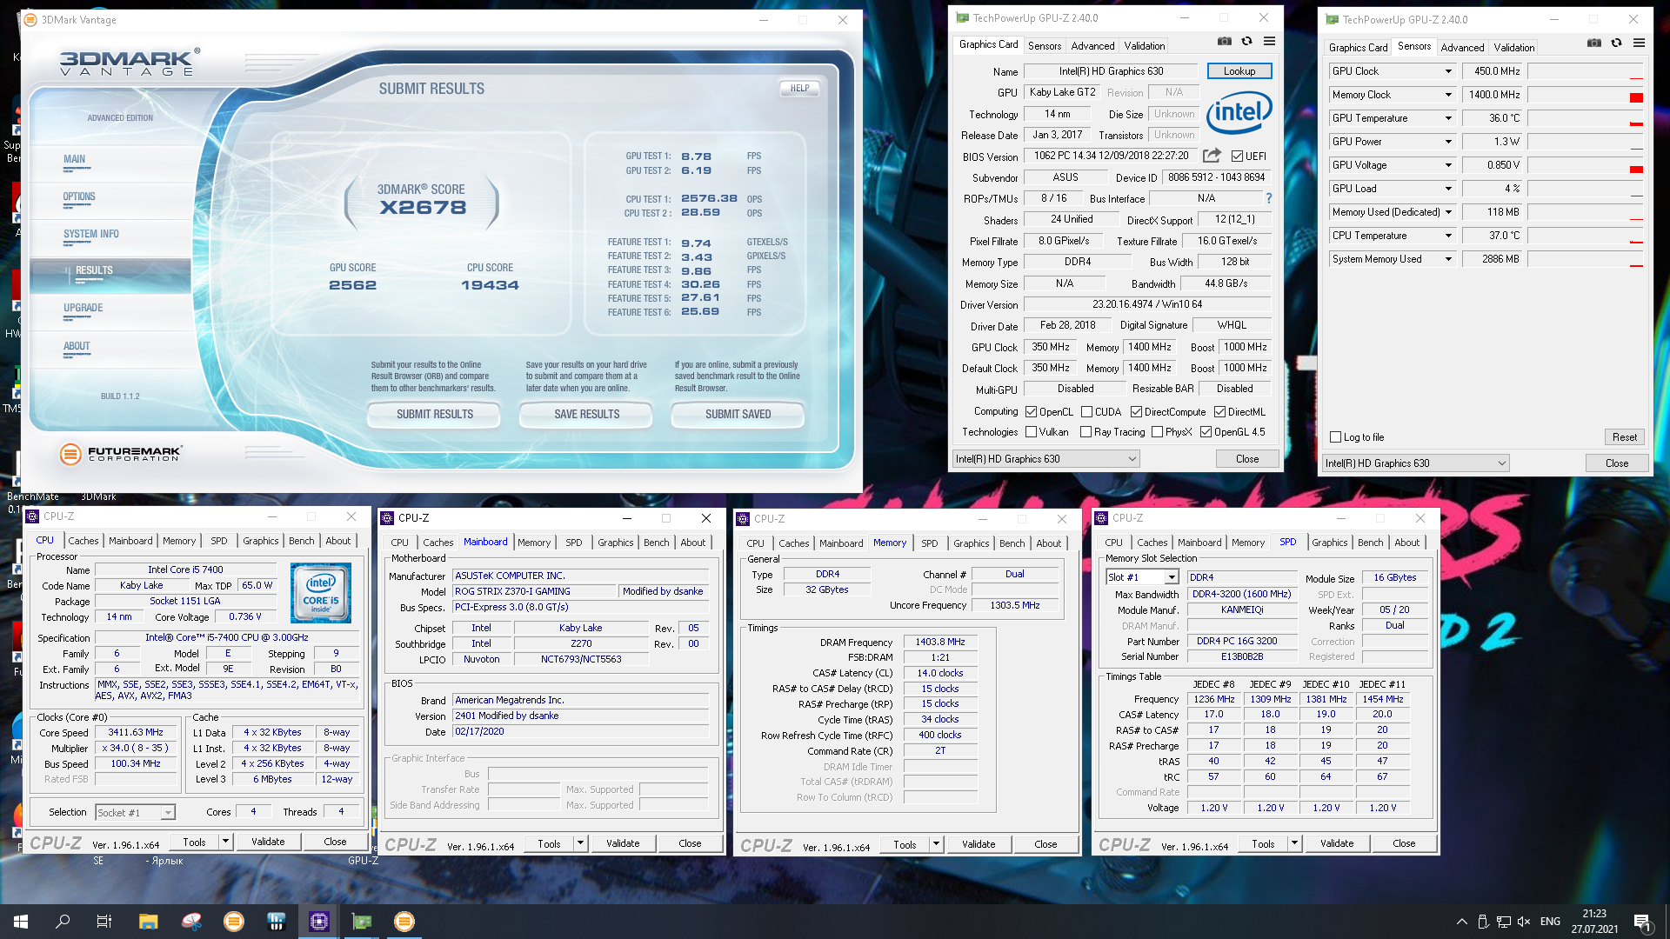The image size is (1670, 939).
Task: Toggle the OpenCL checkbox
Action: [1031, 412]
